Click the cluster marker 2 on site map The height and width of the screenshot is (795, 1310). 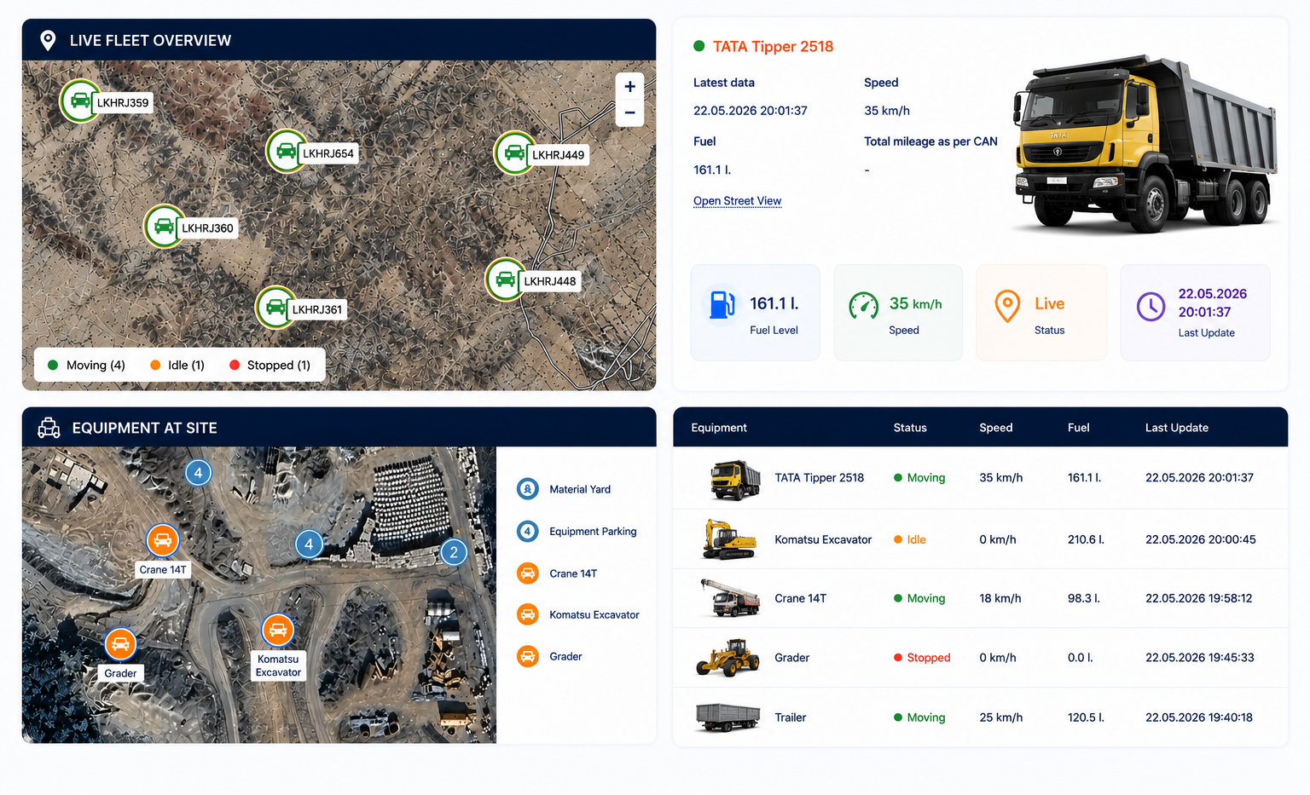click(454, 552)
